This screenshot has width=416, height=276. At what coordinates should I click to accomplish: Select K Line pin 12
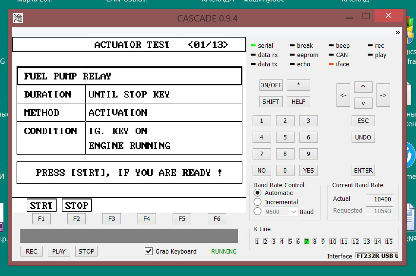(x=355, y=241)
